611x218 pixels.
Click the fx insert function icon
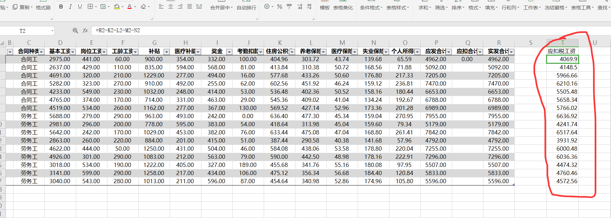pyautogui.click(x=85, y=31)
